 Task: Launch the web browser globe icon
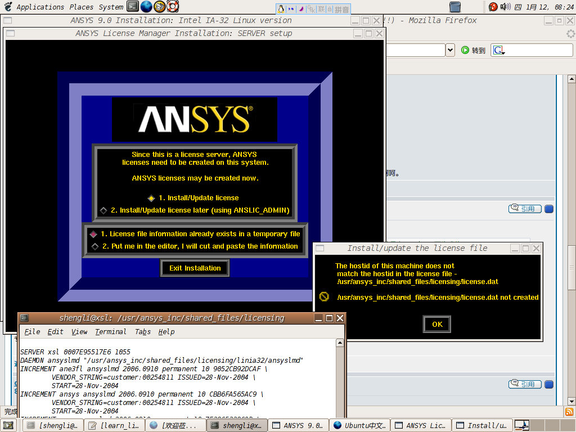(x=146, y=6)
